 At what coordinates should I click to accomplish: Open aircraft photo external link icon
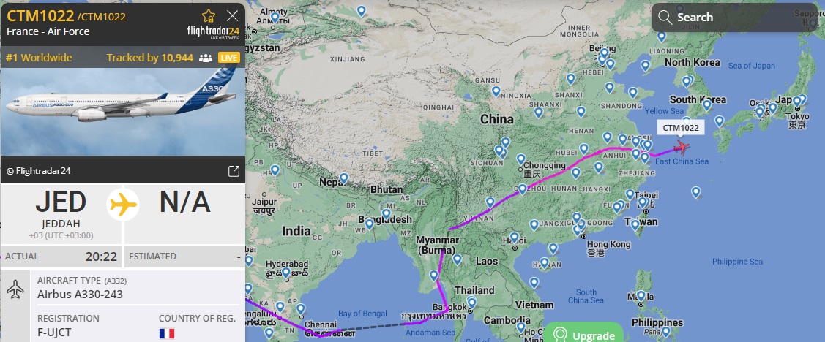click(x=234, y=171)
